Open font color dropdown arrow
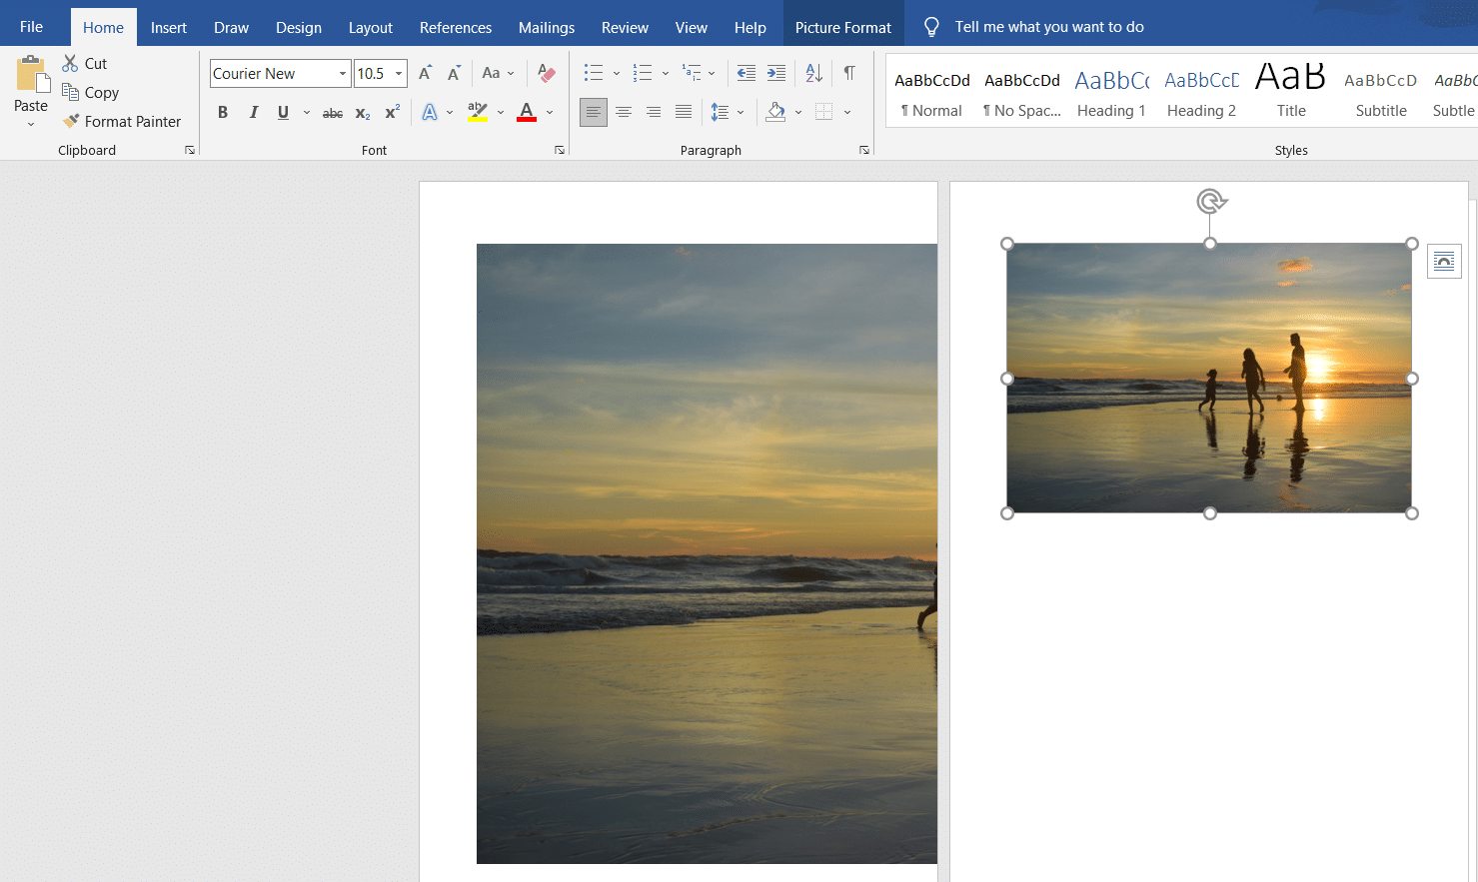 coord(550,113)
